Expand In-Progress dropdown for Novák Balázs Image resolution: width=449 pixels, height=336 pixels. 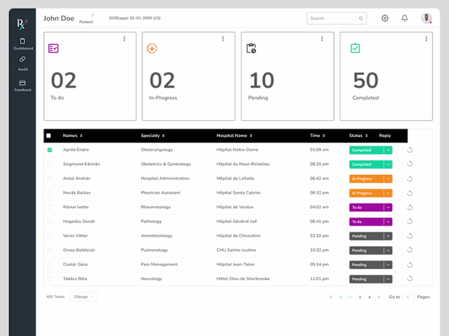click(x=388, y=193)
